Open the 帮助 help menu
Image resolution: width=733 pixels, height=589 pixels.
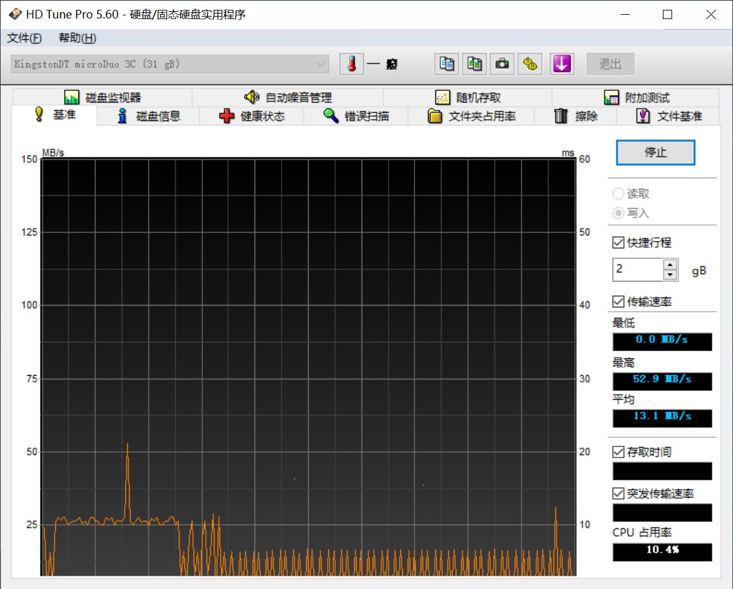[x=75, y=38]
